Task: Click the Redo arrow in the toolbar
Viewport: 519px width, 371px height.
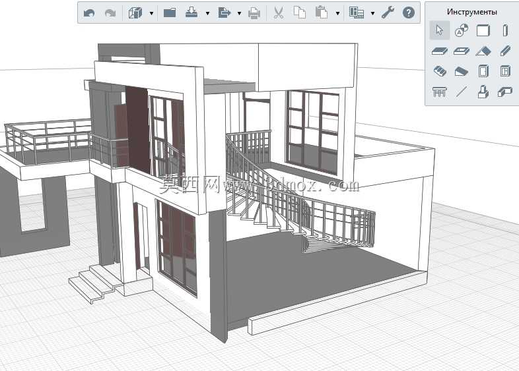Action: click(110, 13)
